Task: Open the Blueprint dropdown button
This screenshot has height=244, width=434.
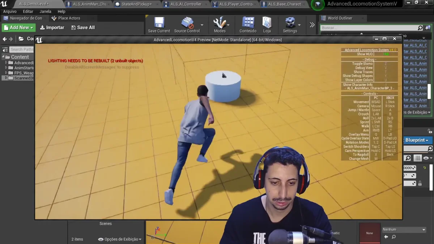Action: 418,140
